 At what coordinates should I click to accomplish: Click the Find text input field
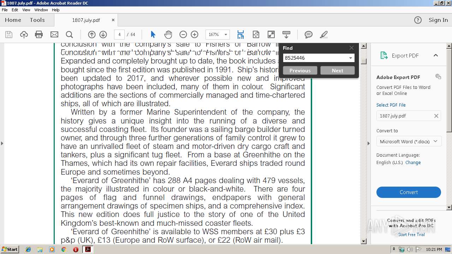pyautogui.click(x=315, y=58)
